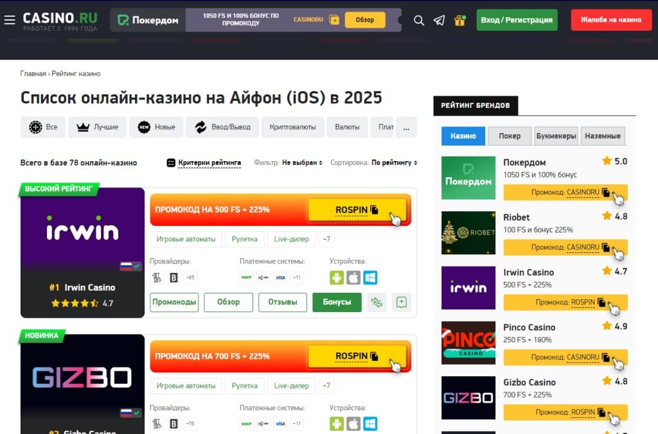Click МИР payment icon in Irwin card

click(x=246, y=277)
